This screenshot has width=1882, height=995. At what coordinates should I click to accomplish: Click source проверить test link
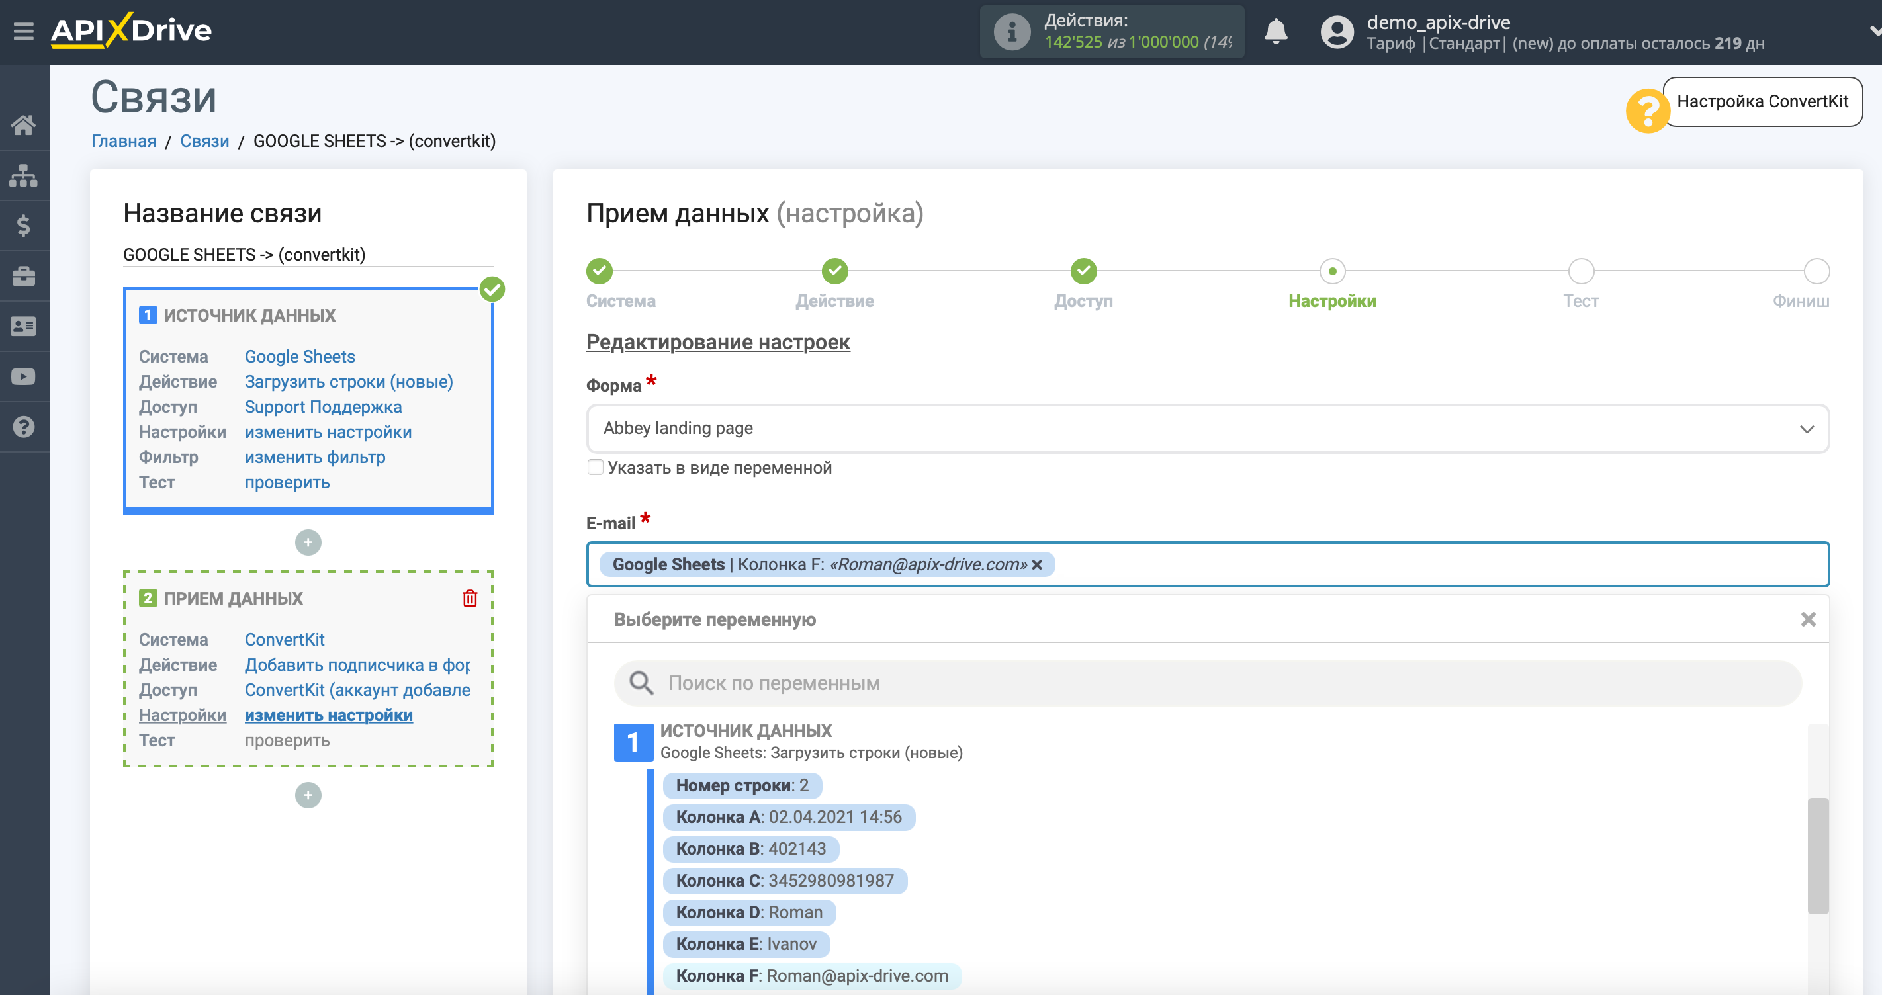coord(287,482)
